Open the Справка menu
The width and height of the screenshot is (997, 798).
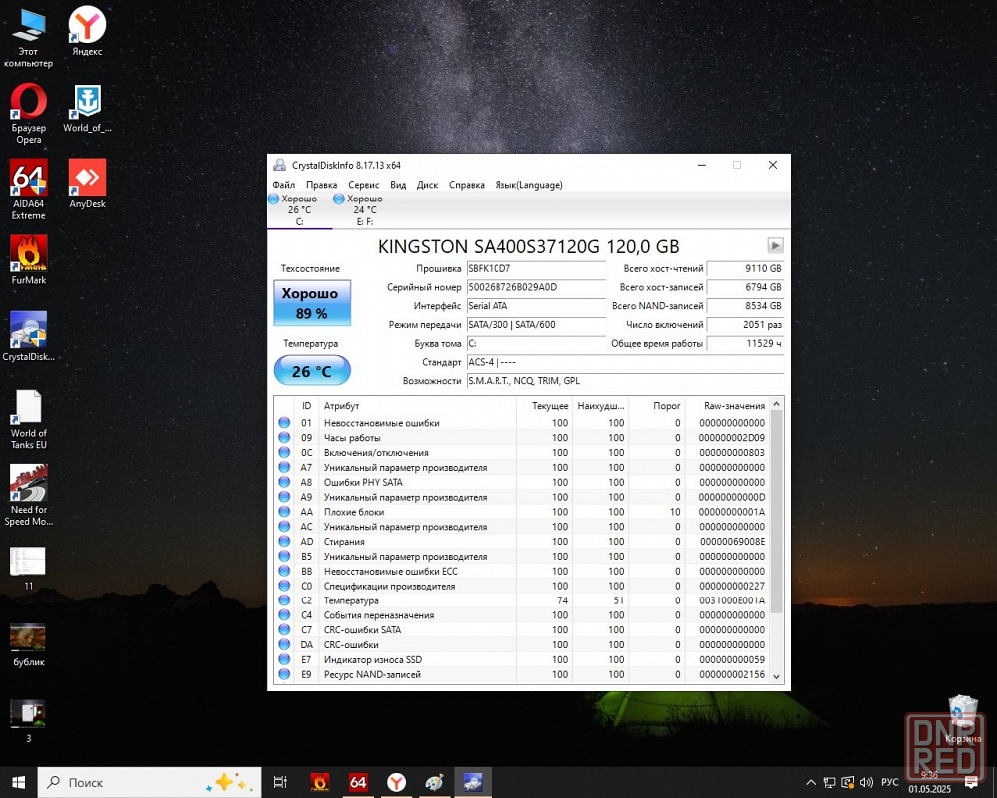coord(466,185)
